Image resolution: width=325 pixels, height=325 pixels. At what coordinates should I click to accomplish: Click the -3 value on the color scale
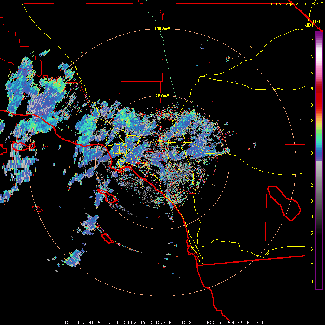(310, 201)
